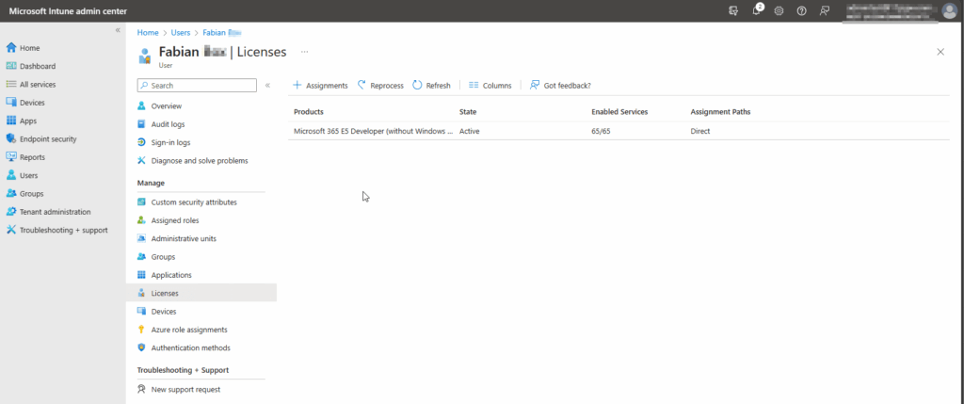
Task: Collapse the left navigation sidebar
Action: click(x=118, y=31)
